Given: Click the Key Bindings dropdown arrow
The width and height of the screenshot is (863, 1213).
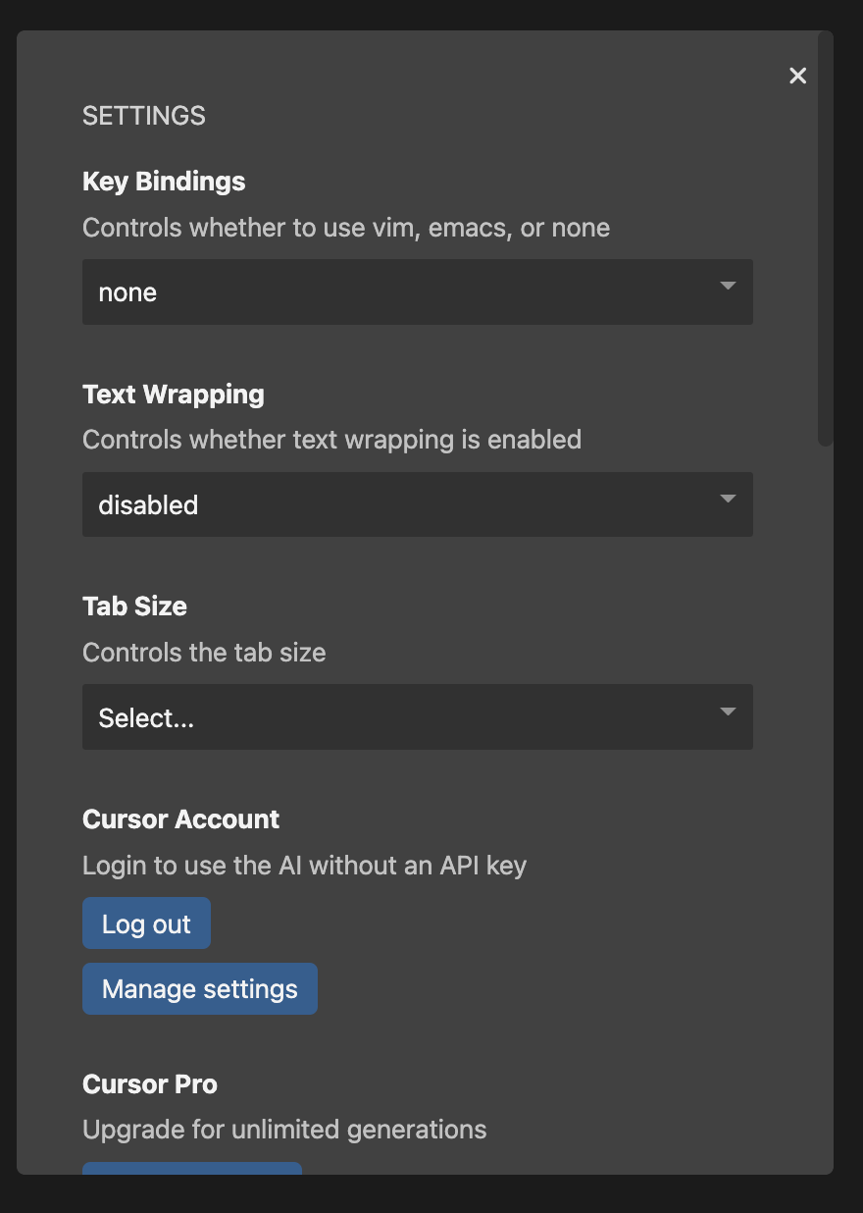Looking at the screenshot, I should pos(728,287).
